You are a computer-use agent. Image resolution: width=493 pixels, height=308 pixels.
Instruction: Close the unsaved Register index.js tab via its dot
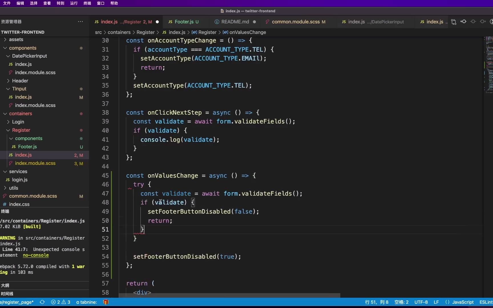[157, 22]
